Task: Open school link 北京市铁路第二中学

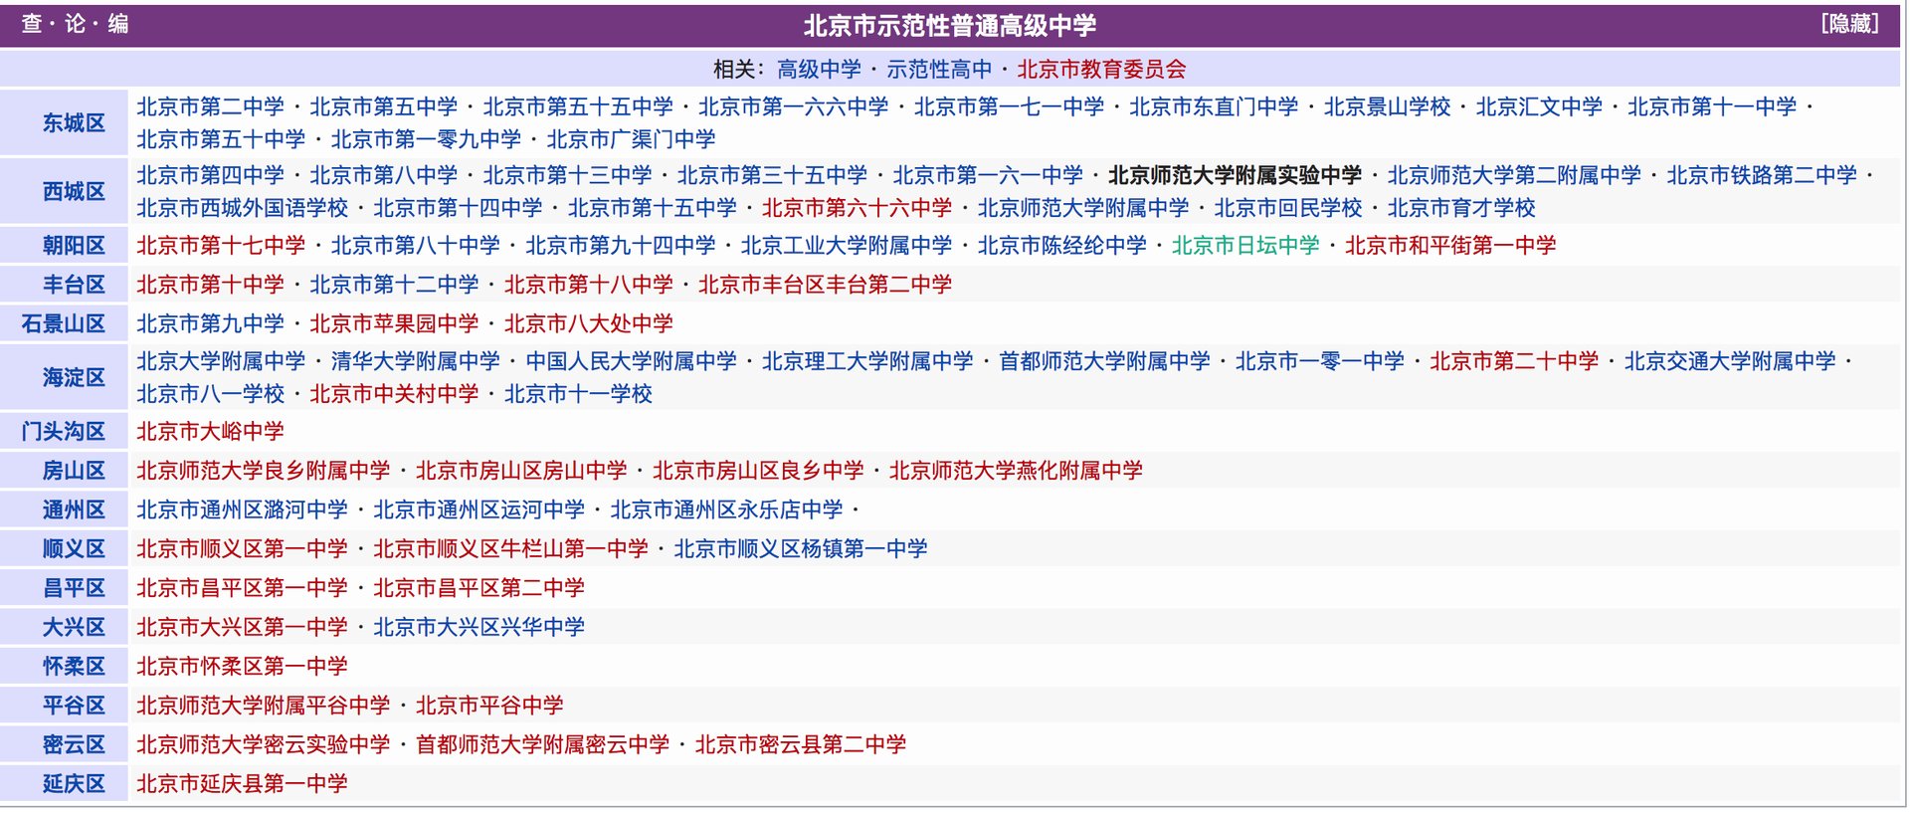Action: (1762, 175)
